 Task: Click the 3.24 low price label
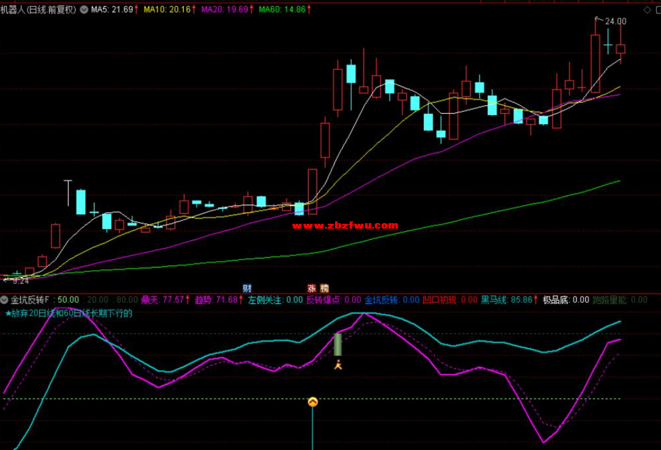coord(21,281)
